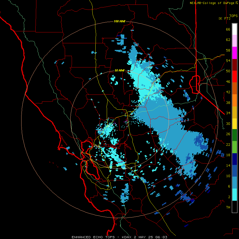Click the cyan 2-6 legend swatch
The image size is (239, 239).
[234, 195]
